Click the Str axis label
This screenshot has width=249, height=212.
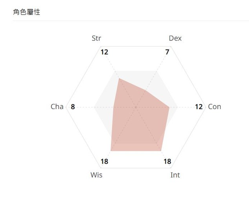point(96,38)
